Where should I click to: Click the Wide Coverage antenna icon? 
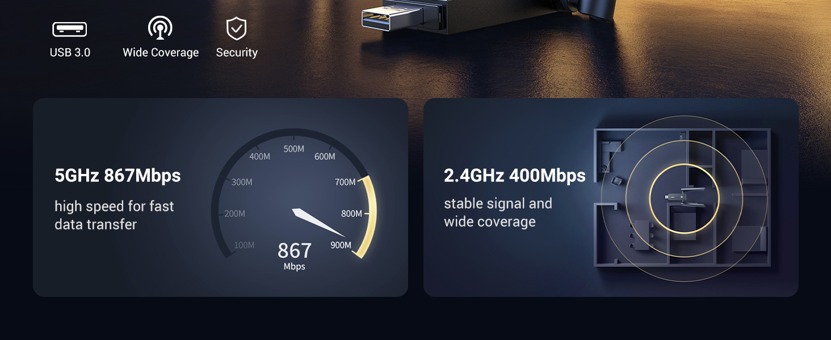pos(161,28)
